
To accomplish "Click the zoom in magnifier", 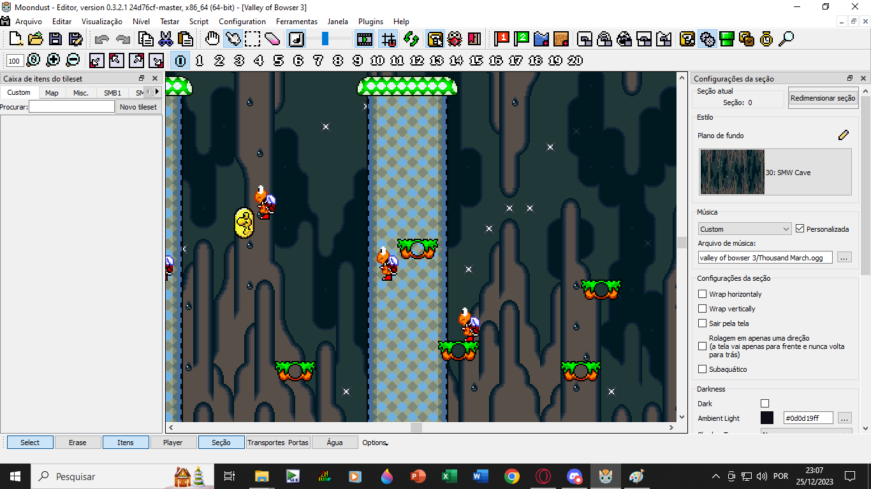I will coord(54,60).
